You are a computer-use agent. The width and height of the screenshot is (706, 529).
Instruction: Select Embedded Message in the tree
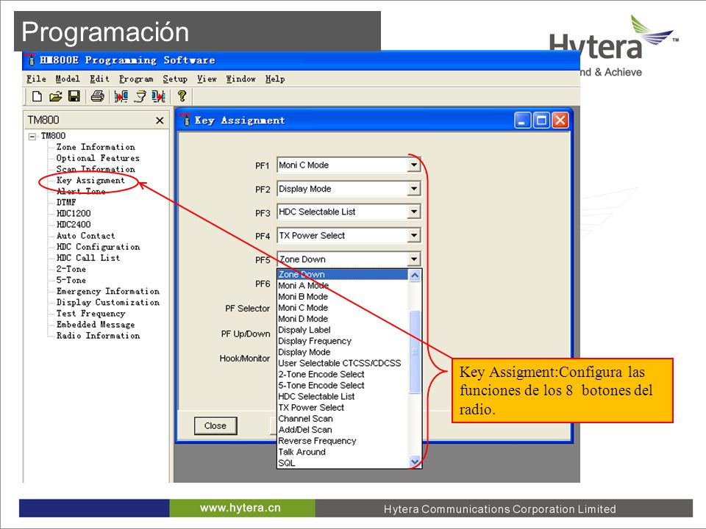pos(96,324)
